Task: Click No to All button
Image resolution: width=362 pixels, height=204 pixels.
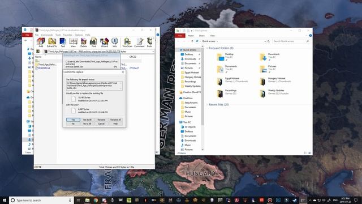Action: [x=87, y=124]
